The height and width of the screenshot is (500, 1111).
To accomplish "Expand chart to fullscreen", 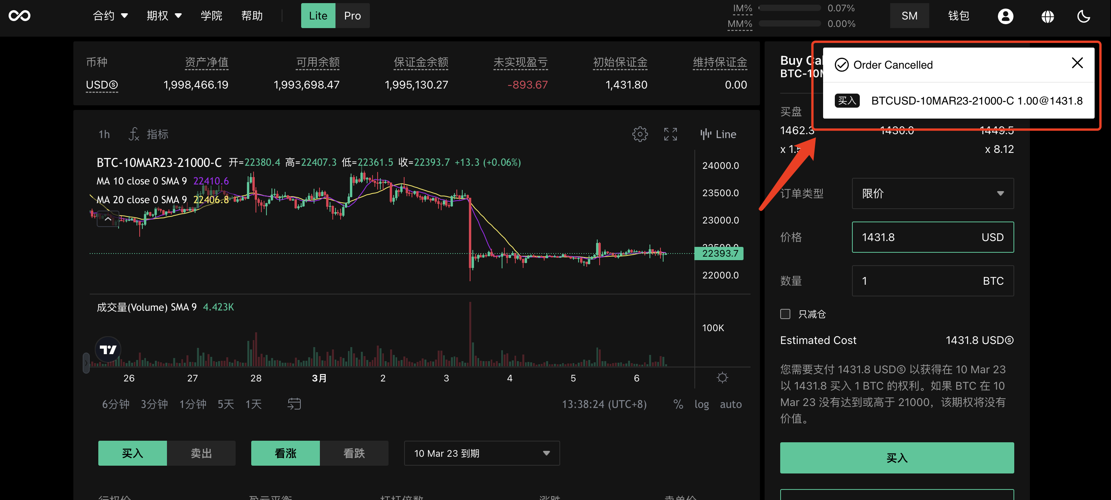I will coord(670,134).
